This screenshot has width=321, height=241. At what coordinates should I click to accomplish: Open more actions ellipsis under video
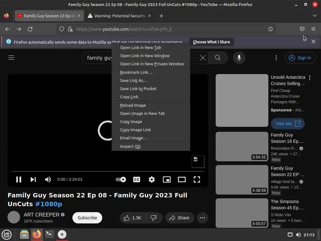[x=203, y=218]
